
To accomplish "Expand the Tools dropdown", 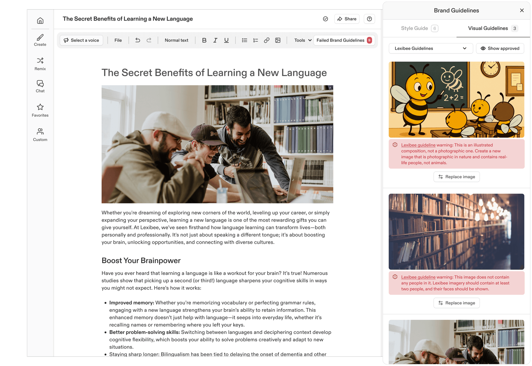I will [302, 40].
